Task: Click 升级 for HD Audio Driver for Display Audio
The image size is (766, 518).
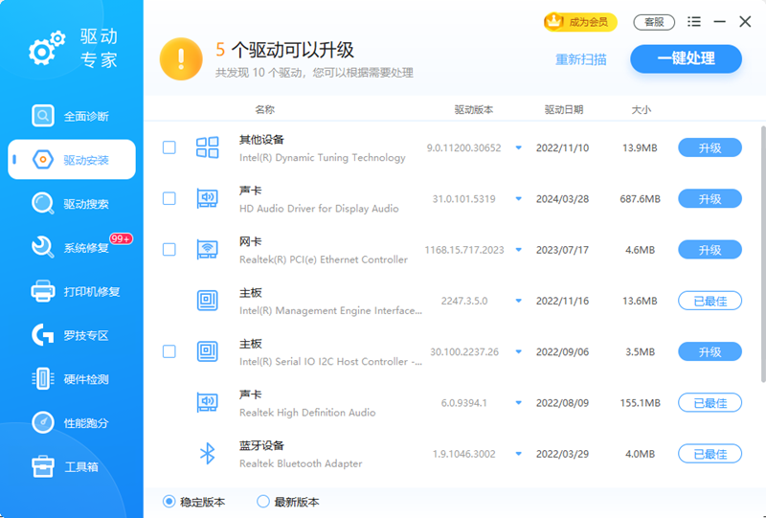Action: point(710,198)
